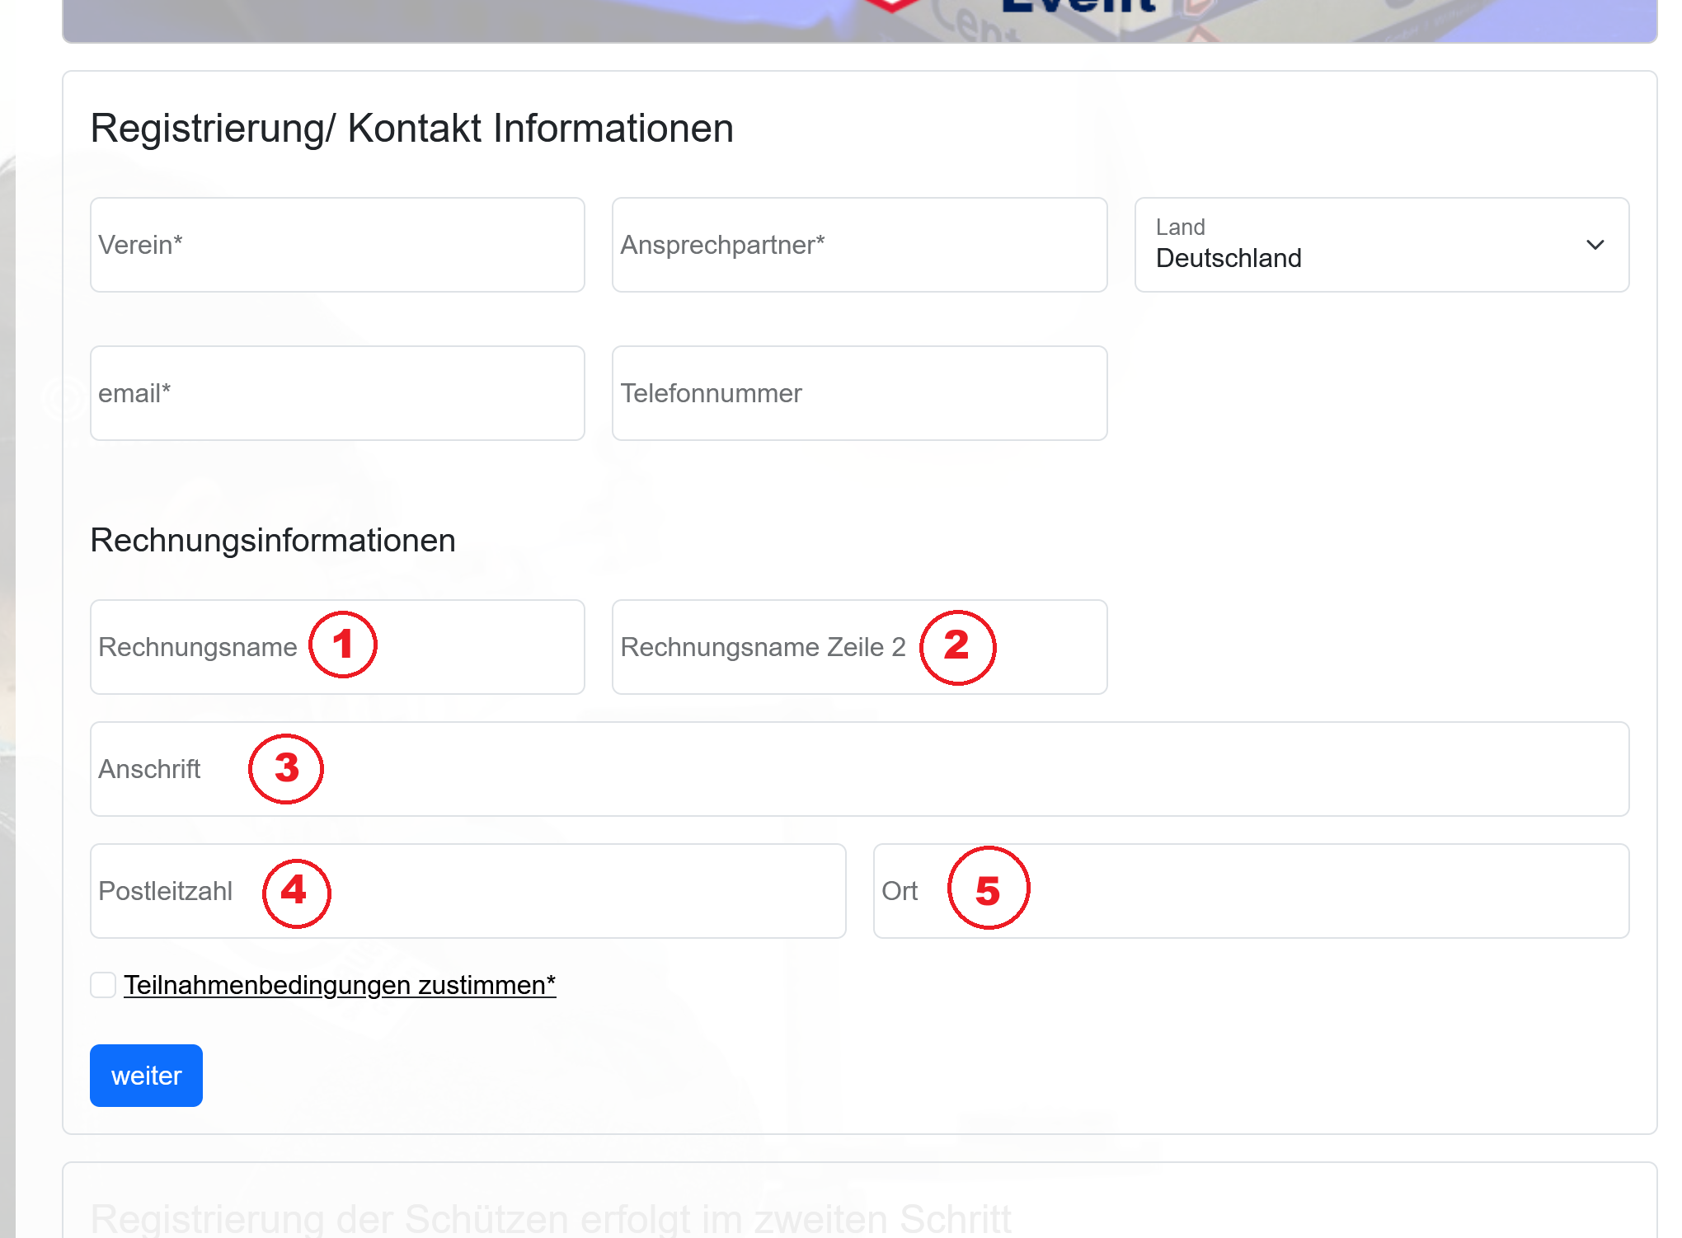Click the red circled number 3 marker
The width and height of the screenshot is (1682, 1238).
286,769
